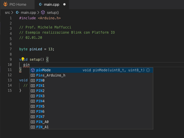Click the C++ icon in breadcrumb path
The width and height of the screenshot is (184, 138).
click(x=18, y=12)
